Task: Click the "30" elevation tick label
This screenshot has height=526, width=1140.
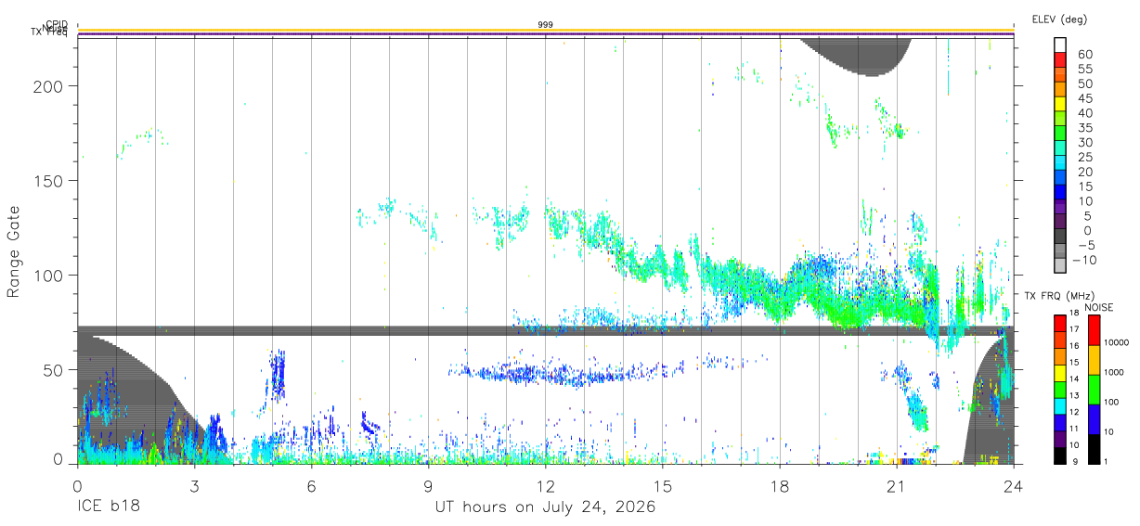Action: click(x=1084, y=142)
